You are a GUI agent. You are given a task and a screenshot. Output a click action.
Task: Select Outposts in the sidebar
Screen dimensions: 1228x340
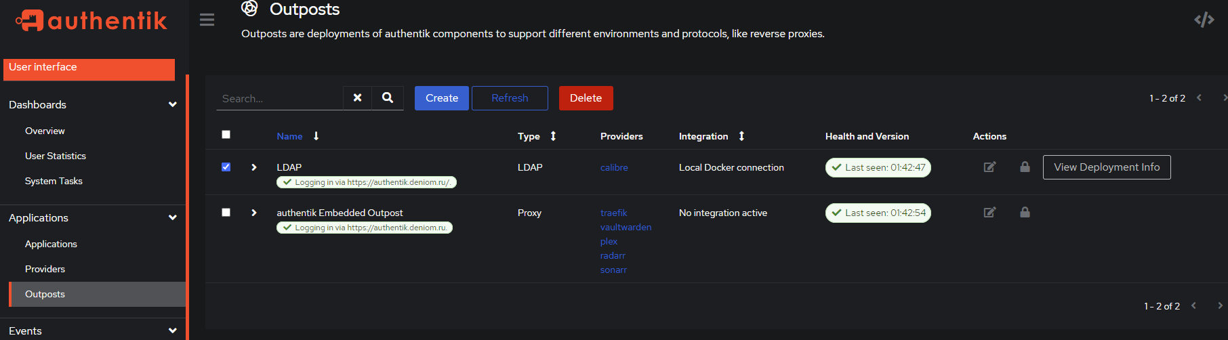click(x=98, y=294)
